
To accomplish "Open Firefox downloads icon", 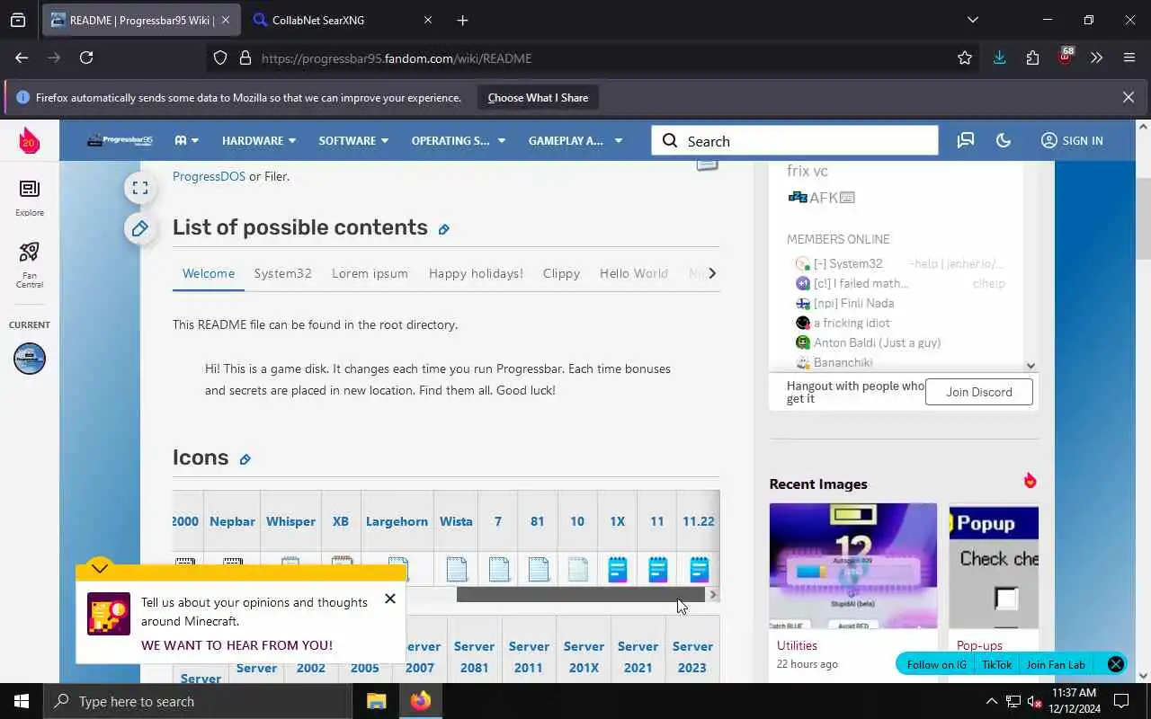I will [999, 58].
